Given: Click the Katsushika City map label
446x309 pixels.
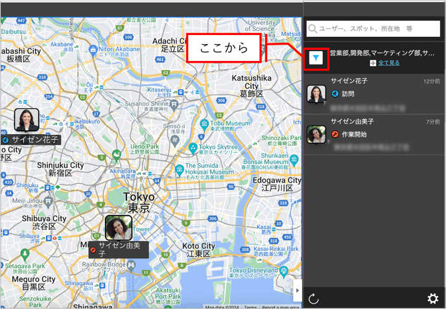Looking at the screenshot, I should tap(252, 86).
